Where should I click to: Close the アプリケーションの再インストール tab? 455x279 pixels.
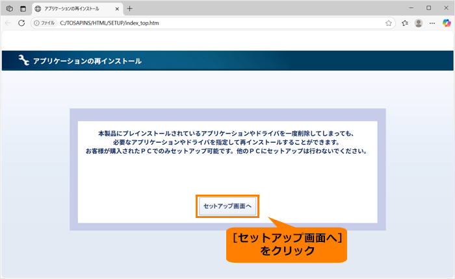(117, 9)
